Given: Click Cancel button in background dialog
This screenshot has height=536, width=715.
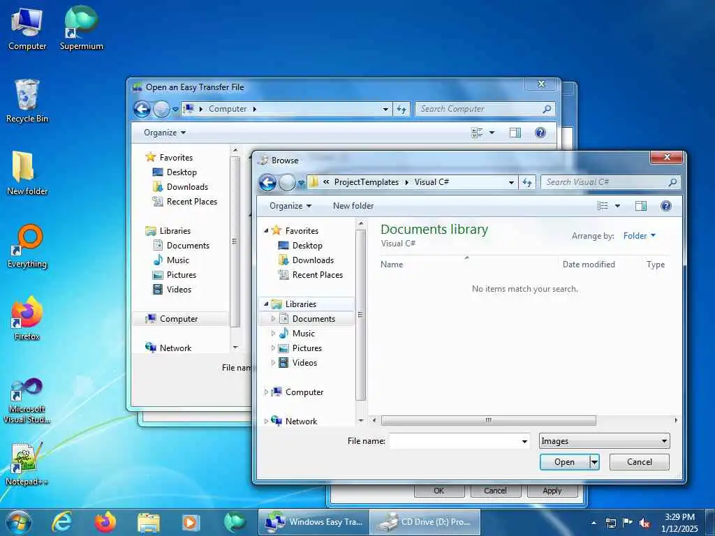Looking at the screenshot, I should pyautogui.click(x=495, y=491).
